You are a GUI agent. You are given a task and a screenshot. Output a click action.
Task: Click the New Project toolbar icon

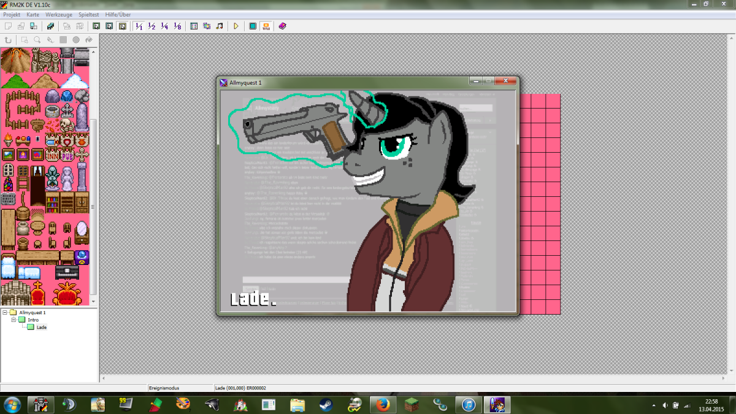coord(8,26)
